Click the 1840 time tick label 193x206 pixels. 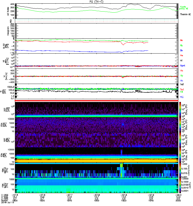pyautogui.click(x=69, y=201)
